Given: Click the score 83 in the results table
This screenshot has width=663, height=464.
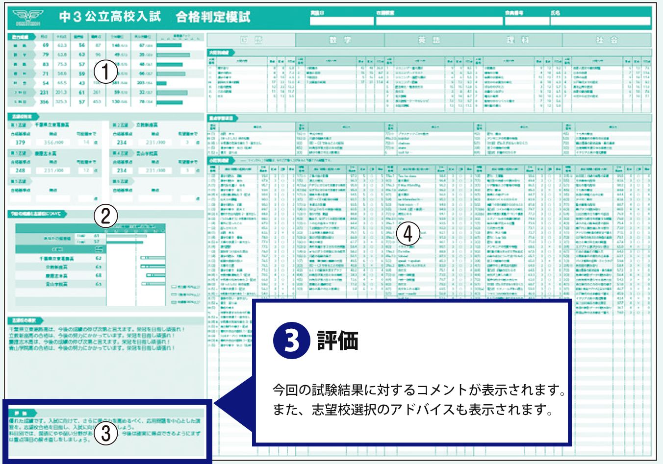Looking at the screenshot, I should (x=46, y=64).
